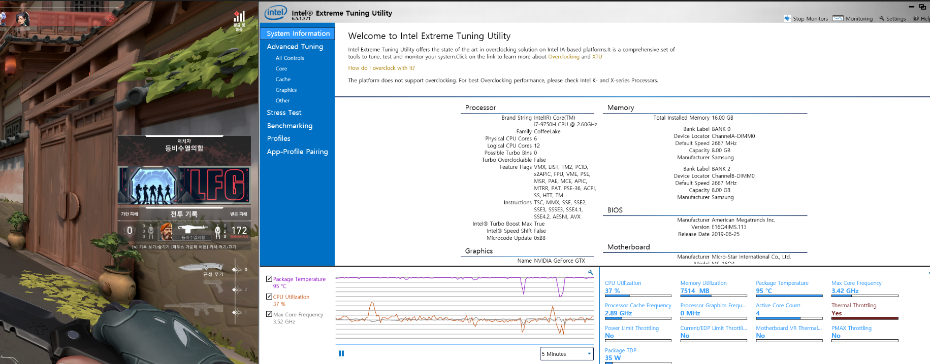930x364 pixels.
Task: Click the Monitoring graph icon
Action: click(x=838, y=18)
